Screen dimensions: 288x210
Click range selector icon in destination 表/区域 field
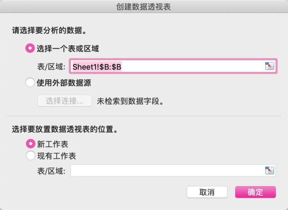269,170
